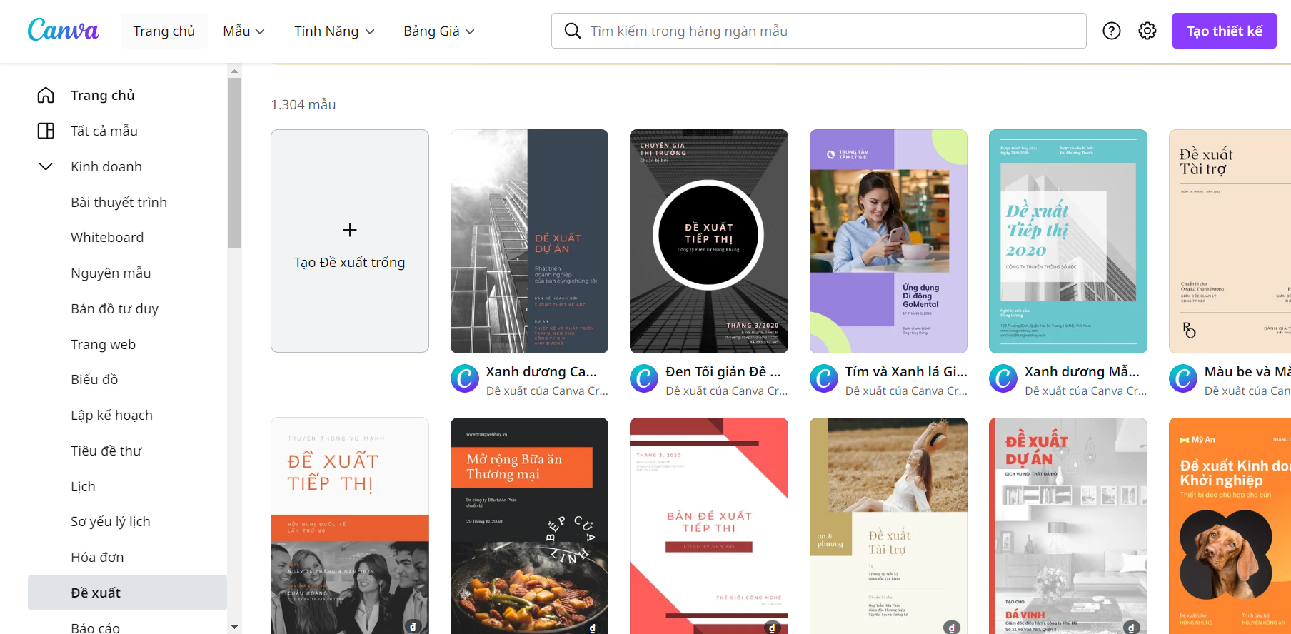Open Lập kế hoạch templates
The height and width of the screenshot is (634, 1291).
pyautogui.click(x=111, y=415)
